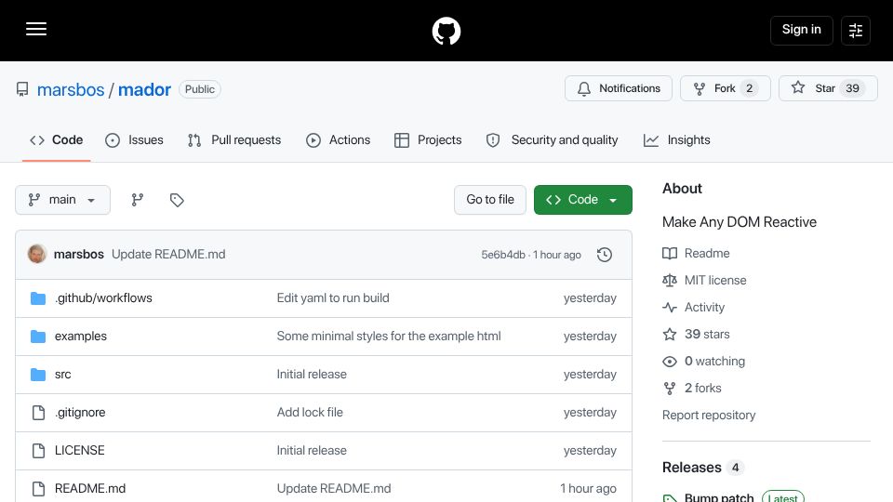
Task: Click the .gitignore file icon
Action: 38,413
